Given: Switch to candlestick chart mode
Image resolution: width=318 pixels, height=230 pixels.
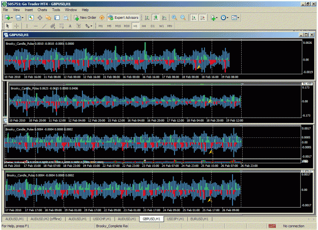Looking at the screenshot, I should coord(156,18).
